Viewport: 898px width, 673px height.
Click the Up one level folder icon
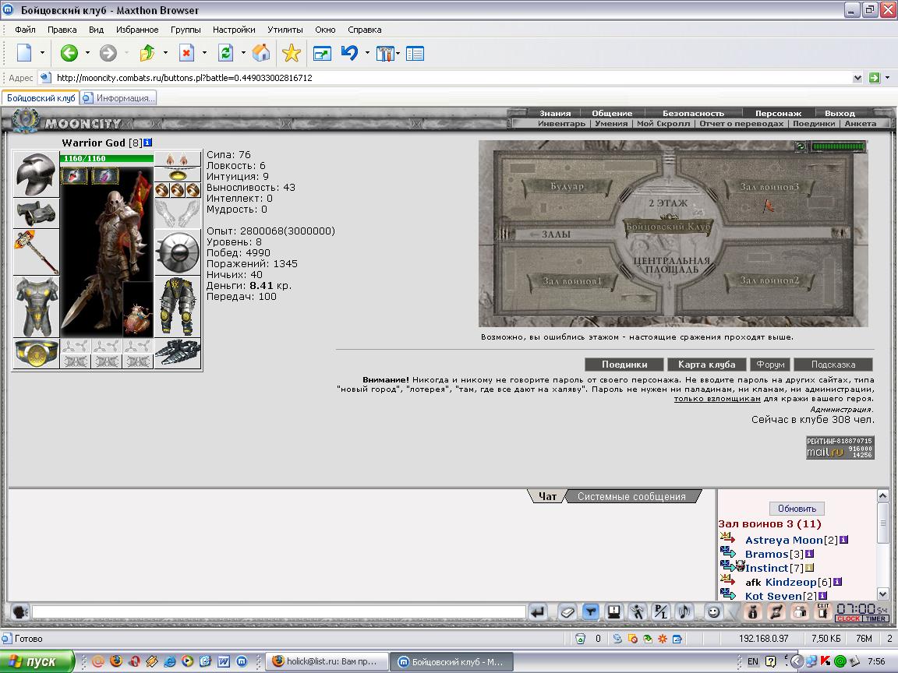147,53
